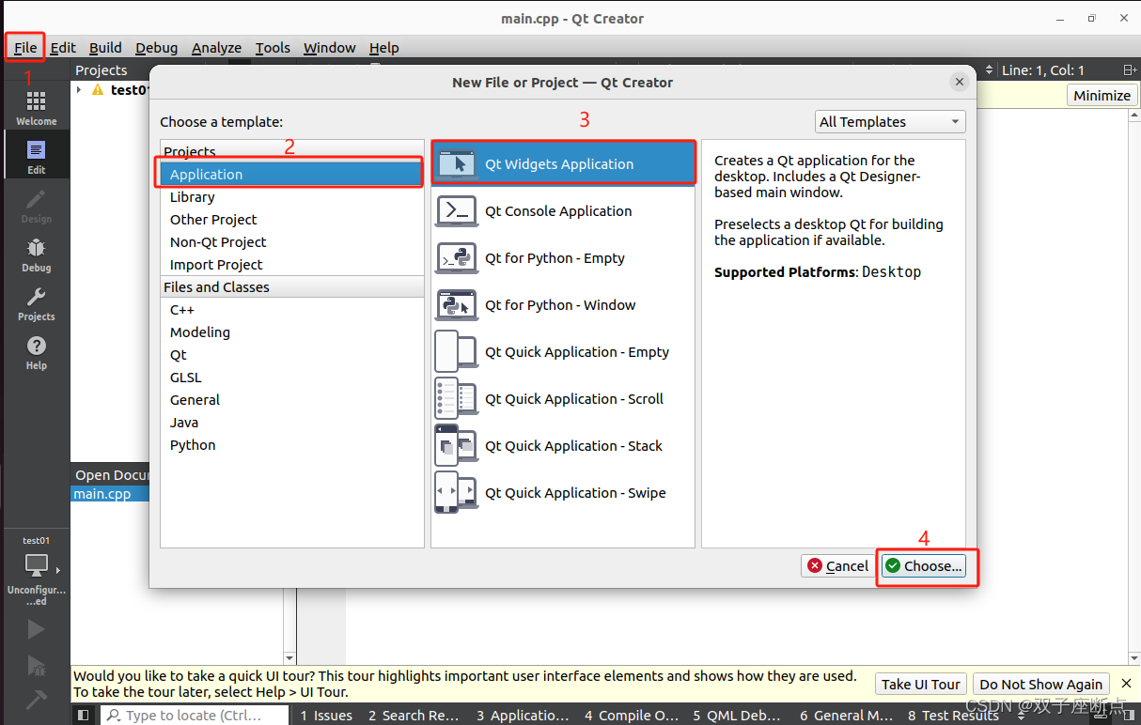Select GLSL category
Viewport: 1141px width, 725px height.
click(292, 377)
